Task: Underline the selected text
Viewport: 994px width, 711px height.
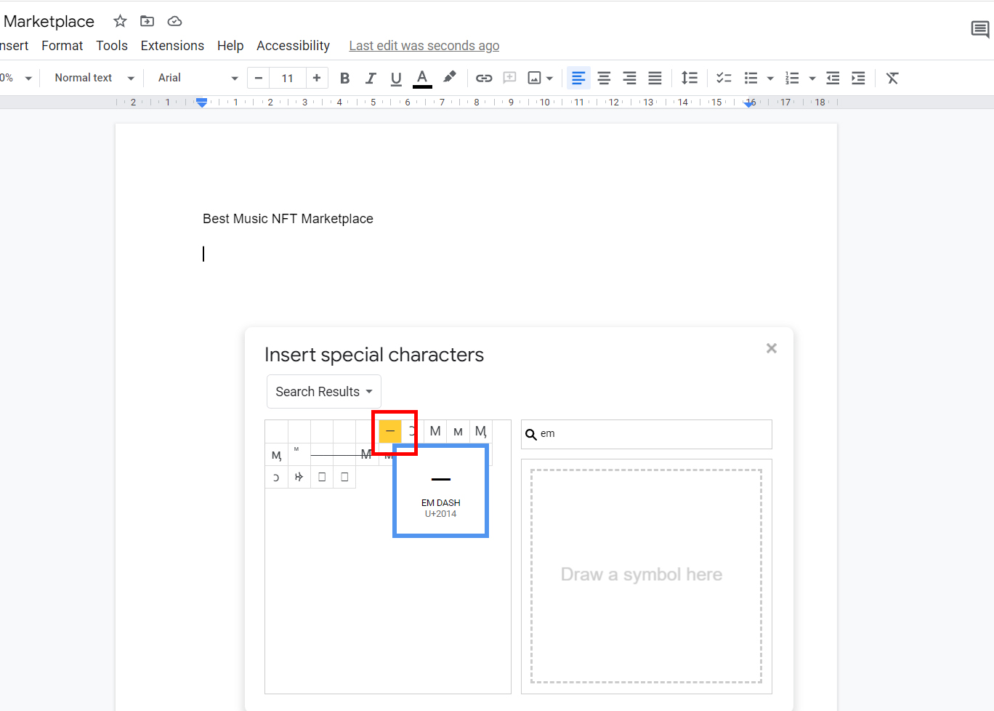Action: [x=396, y=78]
